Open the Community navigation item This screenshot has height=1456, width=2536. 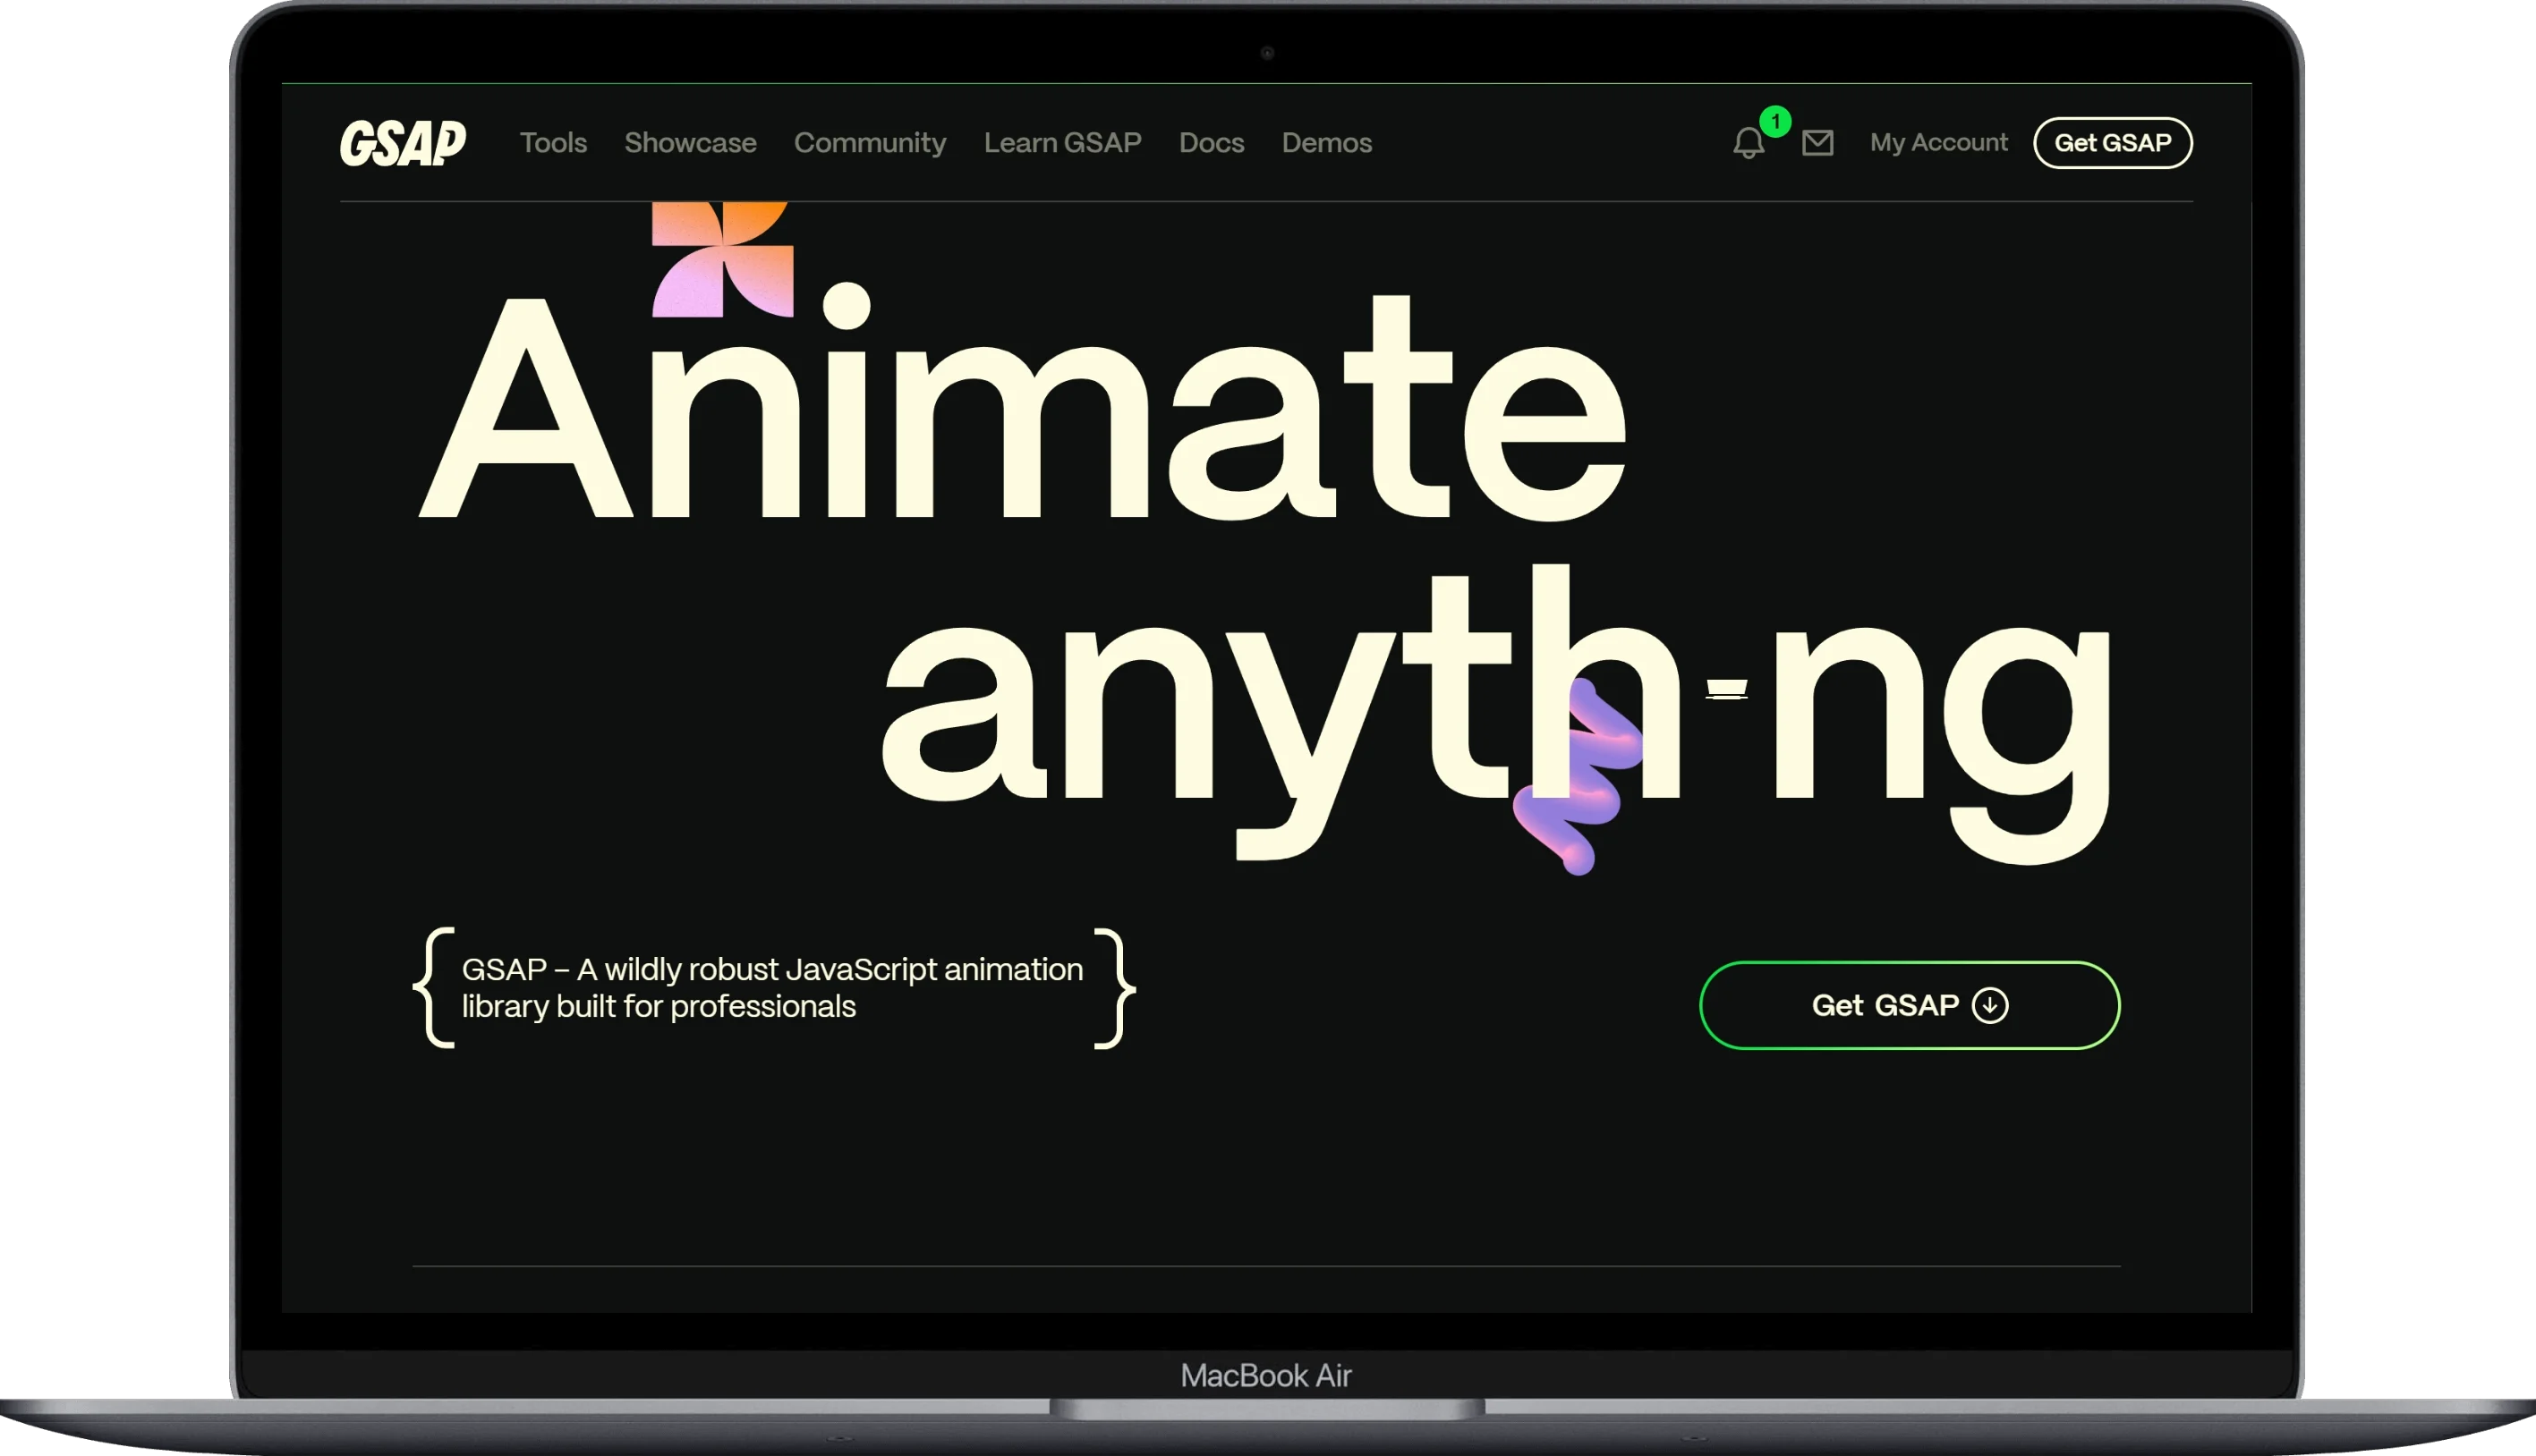869,143
